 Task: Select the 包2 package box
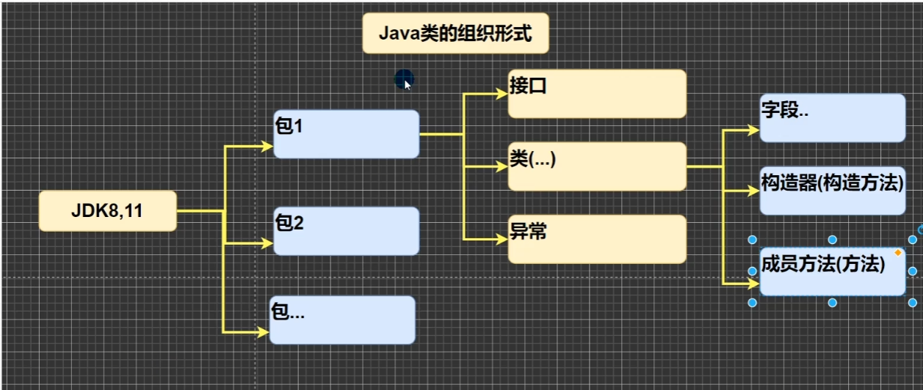tap(346, 231)
